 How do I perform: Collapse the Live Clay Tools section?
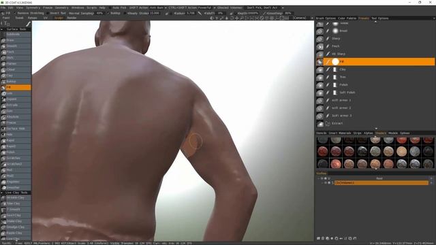(2, 193)
